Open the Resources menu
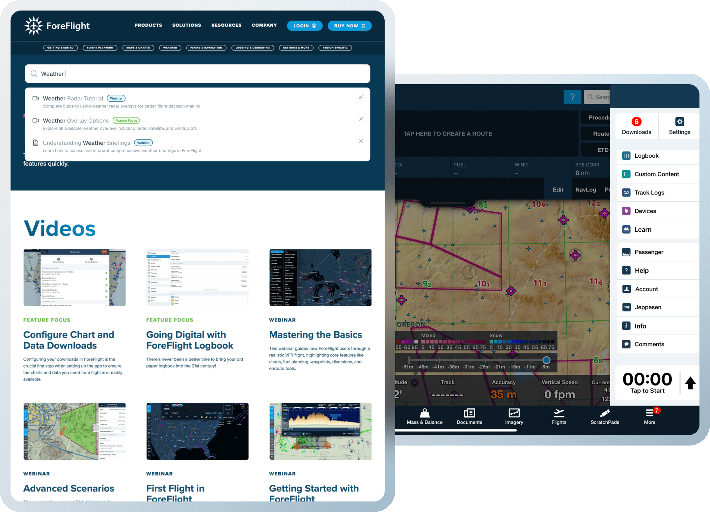This screenshot has height=512, width=710. [x=226, y=25]
